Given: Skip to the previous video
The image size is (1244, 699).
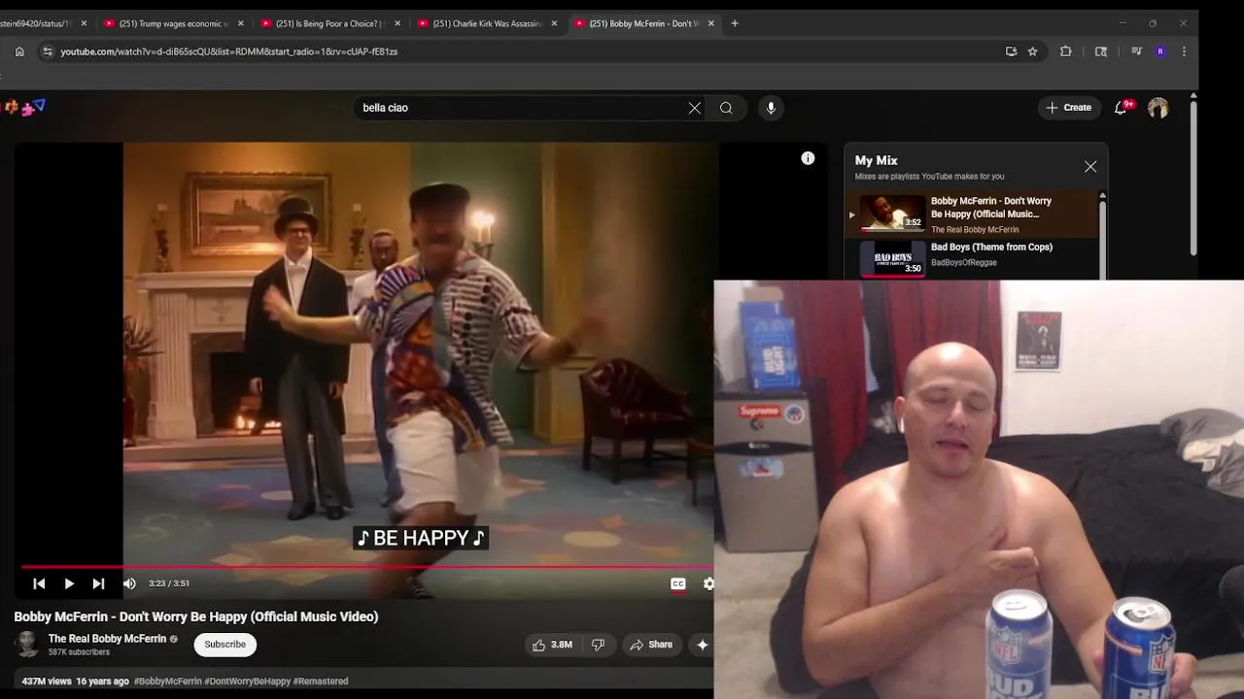Looking at the screenshot, I should [39, 583].
